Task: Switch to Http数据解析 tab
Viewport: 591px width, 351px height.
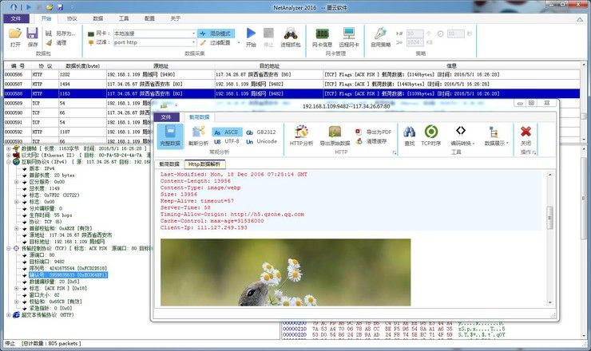Action: click(204, 164)
